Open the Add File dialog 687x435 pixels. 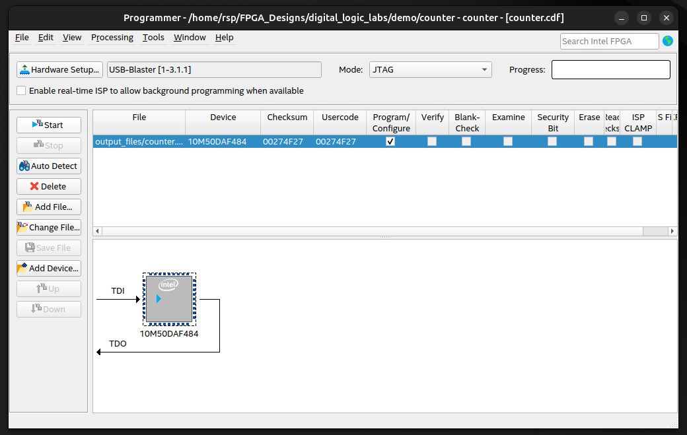49,207
